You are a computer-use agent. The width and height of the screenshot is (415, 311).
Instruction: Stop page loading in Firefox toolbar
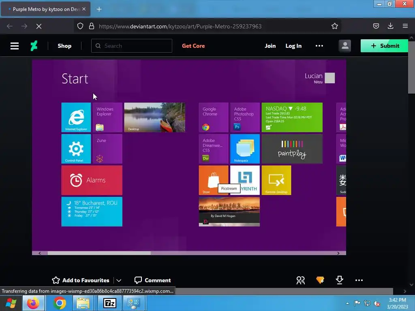[39, 26]
